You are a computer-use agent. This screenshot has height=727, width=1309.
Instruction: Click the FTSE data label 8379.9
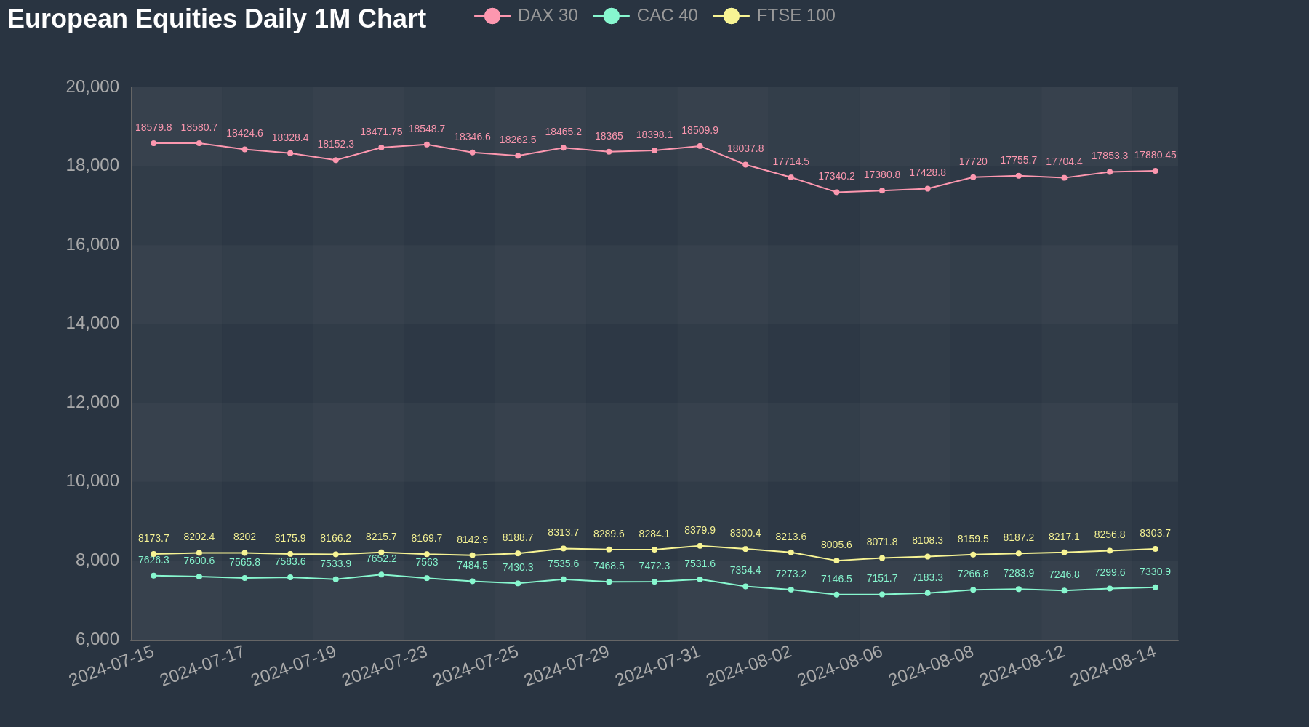(700, 531)
